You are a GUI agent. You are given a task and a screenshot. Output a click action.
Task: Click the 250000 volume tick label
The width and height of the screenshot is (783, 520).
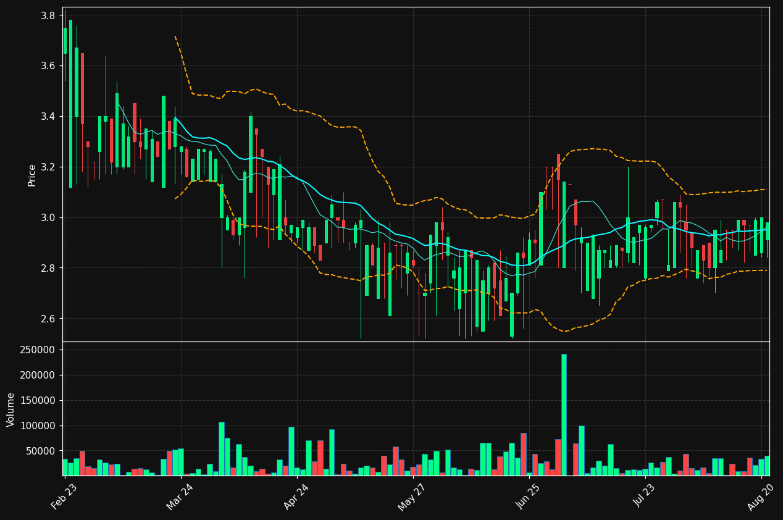[x=40, y=350]
